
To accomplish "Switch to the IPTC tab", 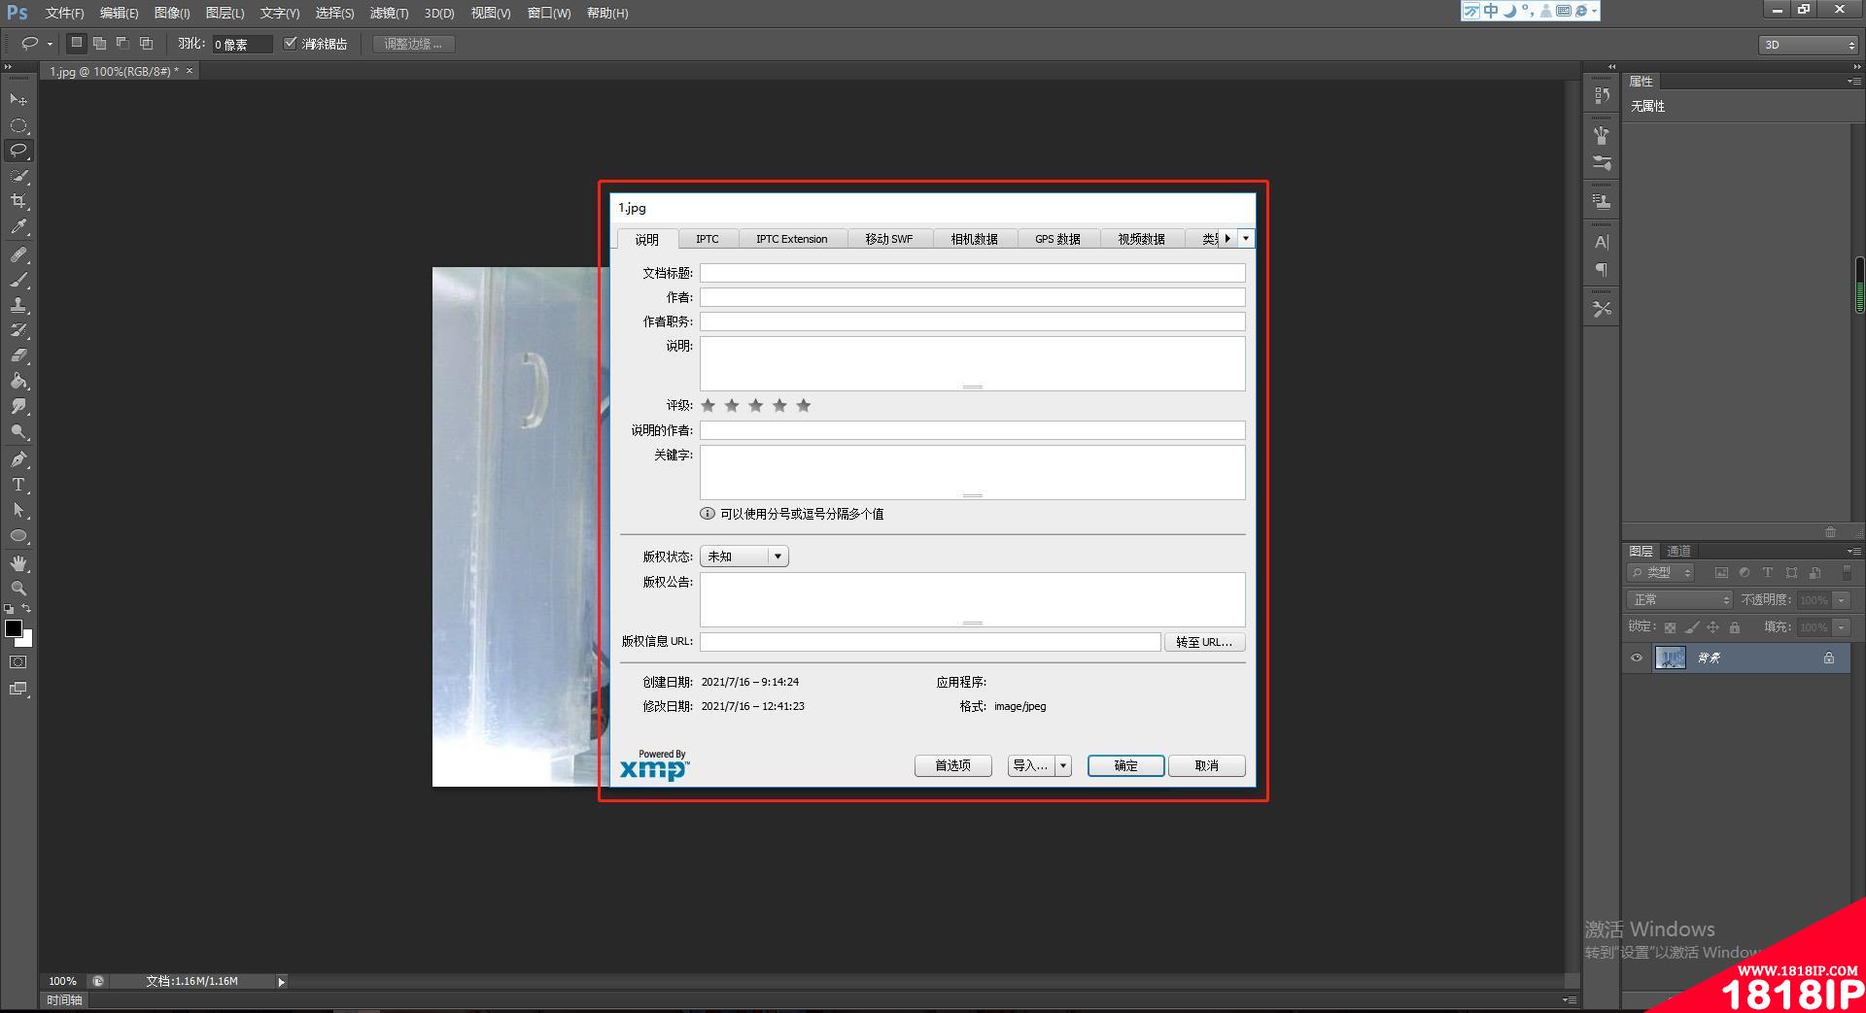I will [708, 239].
